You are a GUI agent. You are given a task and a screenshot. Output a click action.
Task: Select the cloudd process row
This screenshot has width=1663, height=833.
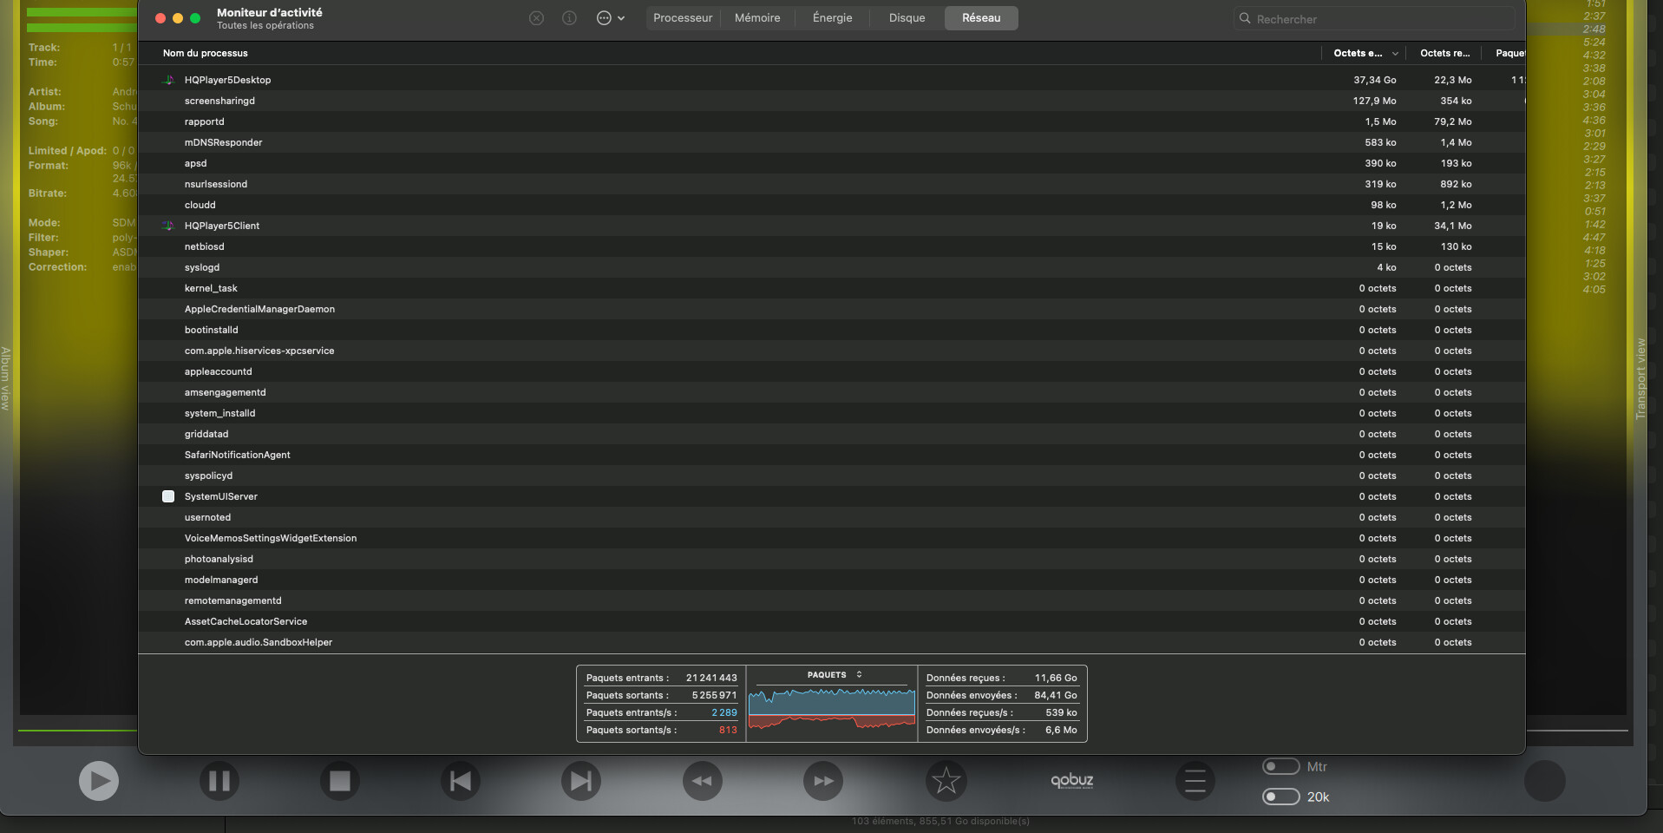[831, 205]
